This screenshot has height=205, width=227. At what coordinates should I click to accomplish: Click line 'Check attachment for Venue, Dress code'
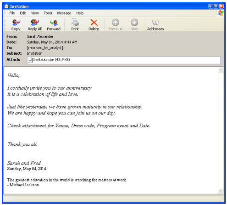point(79,125)
